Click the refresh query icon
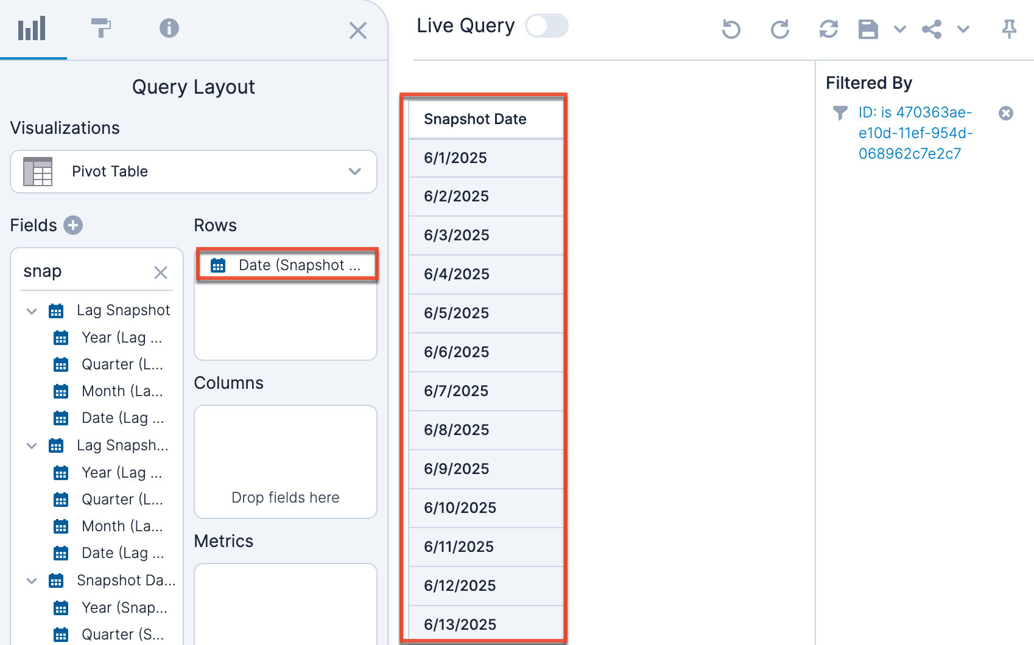This screenshot has width=1034, height=645. 829,29
